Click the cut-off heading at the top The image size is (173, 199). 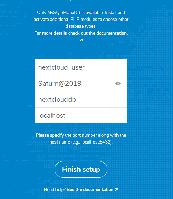point(81,0)
